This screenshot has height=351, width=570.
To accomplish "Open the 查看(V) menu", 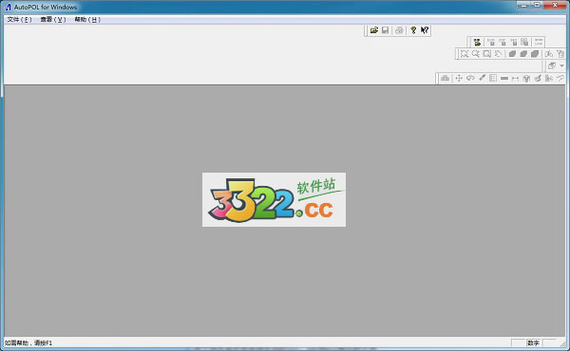I will point(53,20).
